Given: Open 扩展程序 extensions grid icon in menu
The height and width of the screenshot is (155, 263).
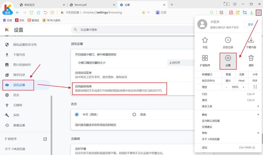Looking at the screenshot, I should tap(205, 58).
